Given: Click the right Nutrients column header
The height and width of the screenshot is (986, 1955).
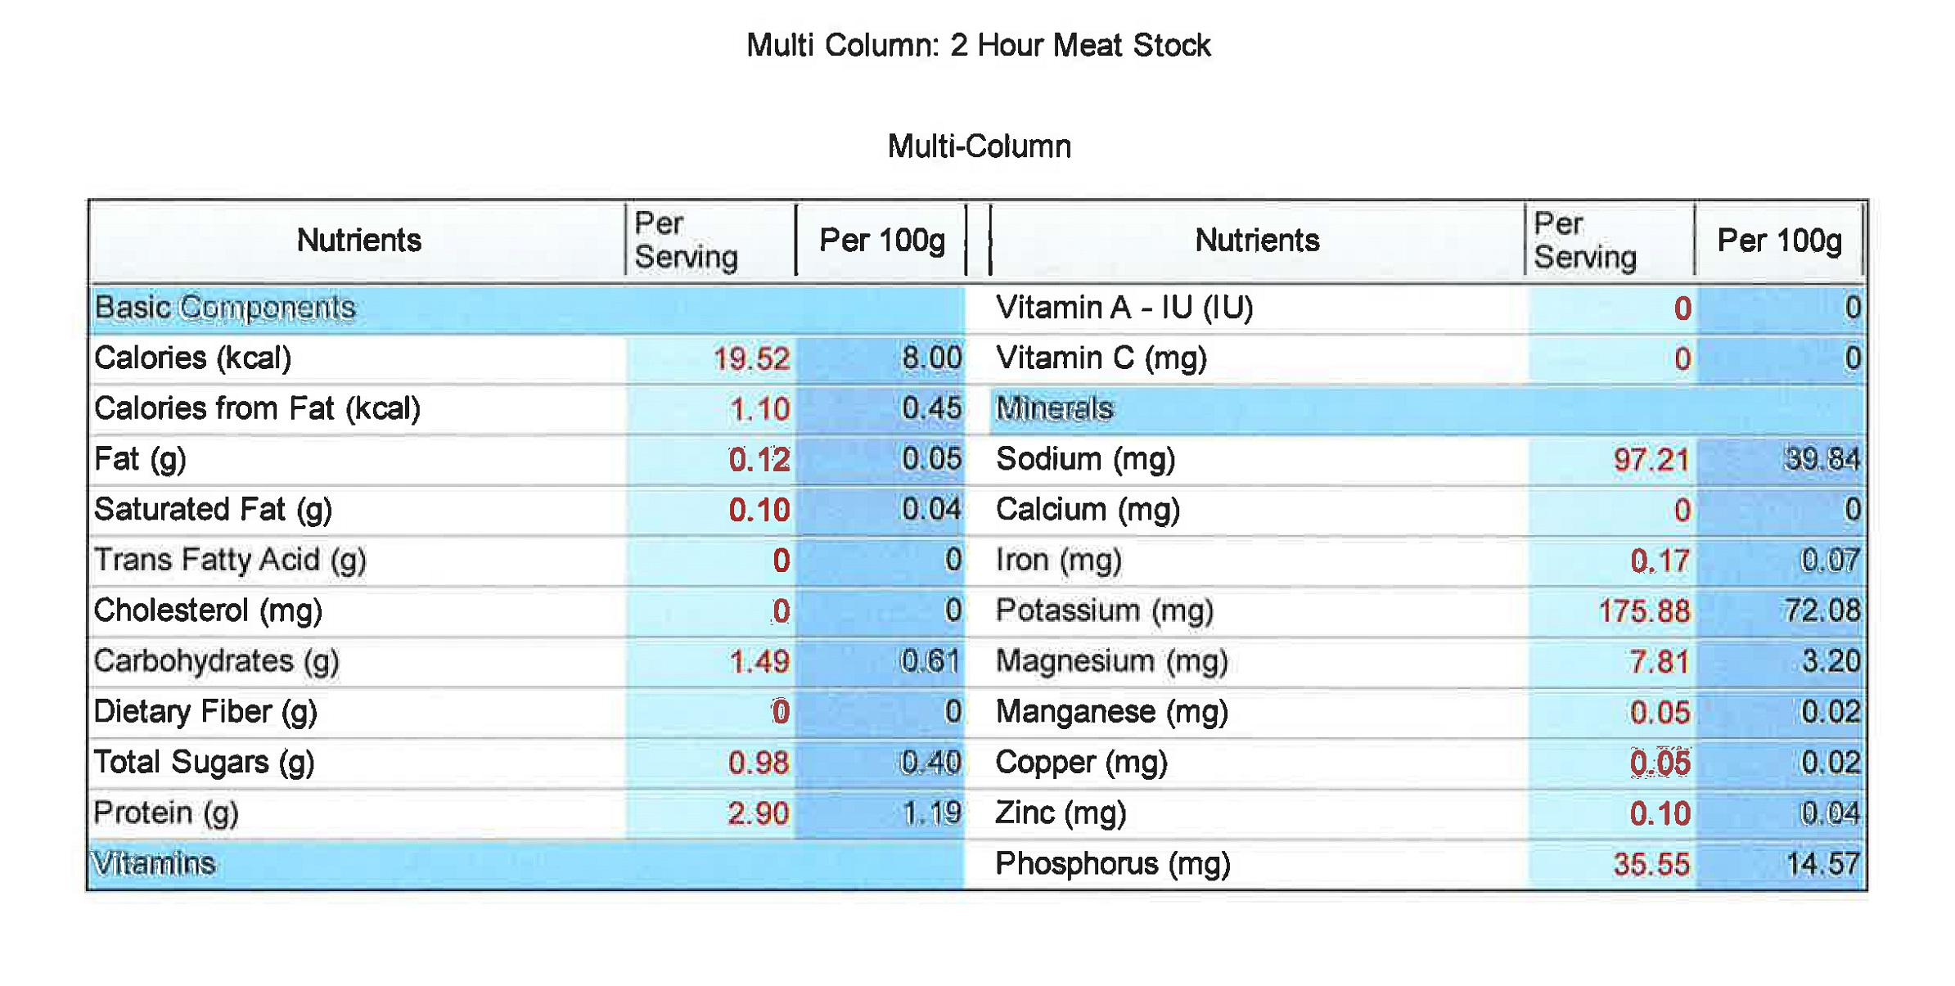Looking at the screenshot, I should coord(1256,241).
